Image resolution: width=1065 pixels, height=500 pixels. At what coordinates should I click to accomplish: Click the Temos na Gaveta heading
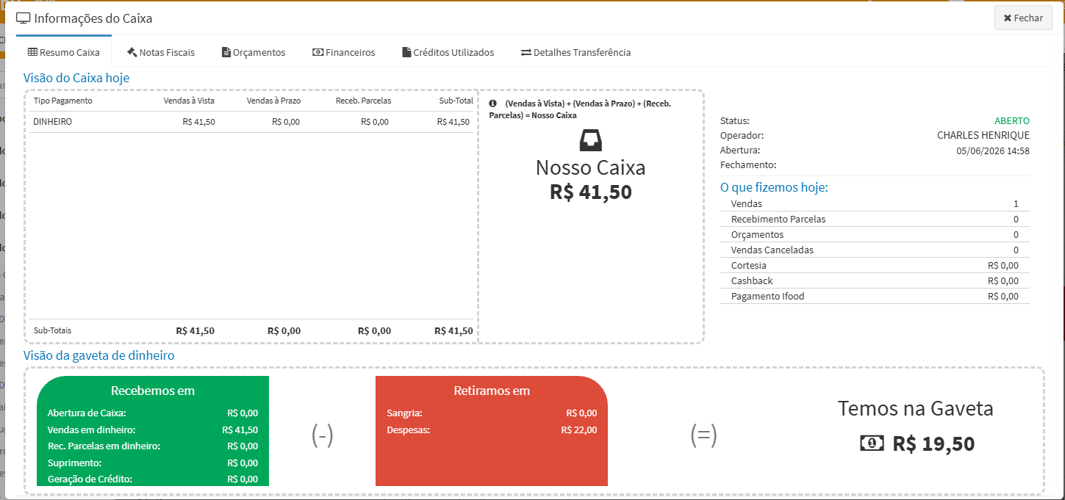(x=916, y=409)
